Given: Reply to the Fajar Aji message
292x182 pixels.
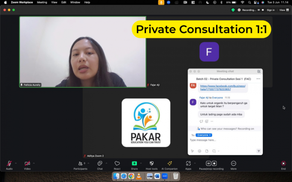Looking at the screenshot, I should pos(201,121).
